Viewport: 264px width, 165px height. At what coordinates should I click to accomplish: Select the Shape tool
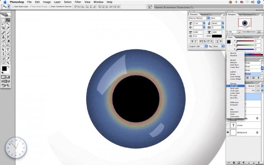pyautogui.click(x=8, y=54)
